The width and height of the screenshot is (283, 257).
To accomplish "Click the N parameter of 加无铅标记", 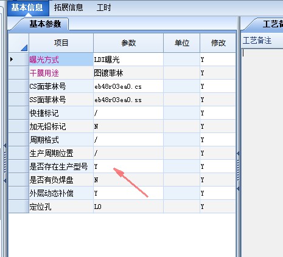I will (x=128, y=126).
